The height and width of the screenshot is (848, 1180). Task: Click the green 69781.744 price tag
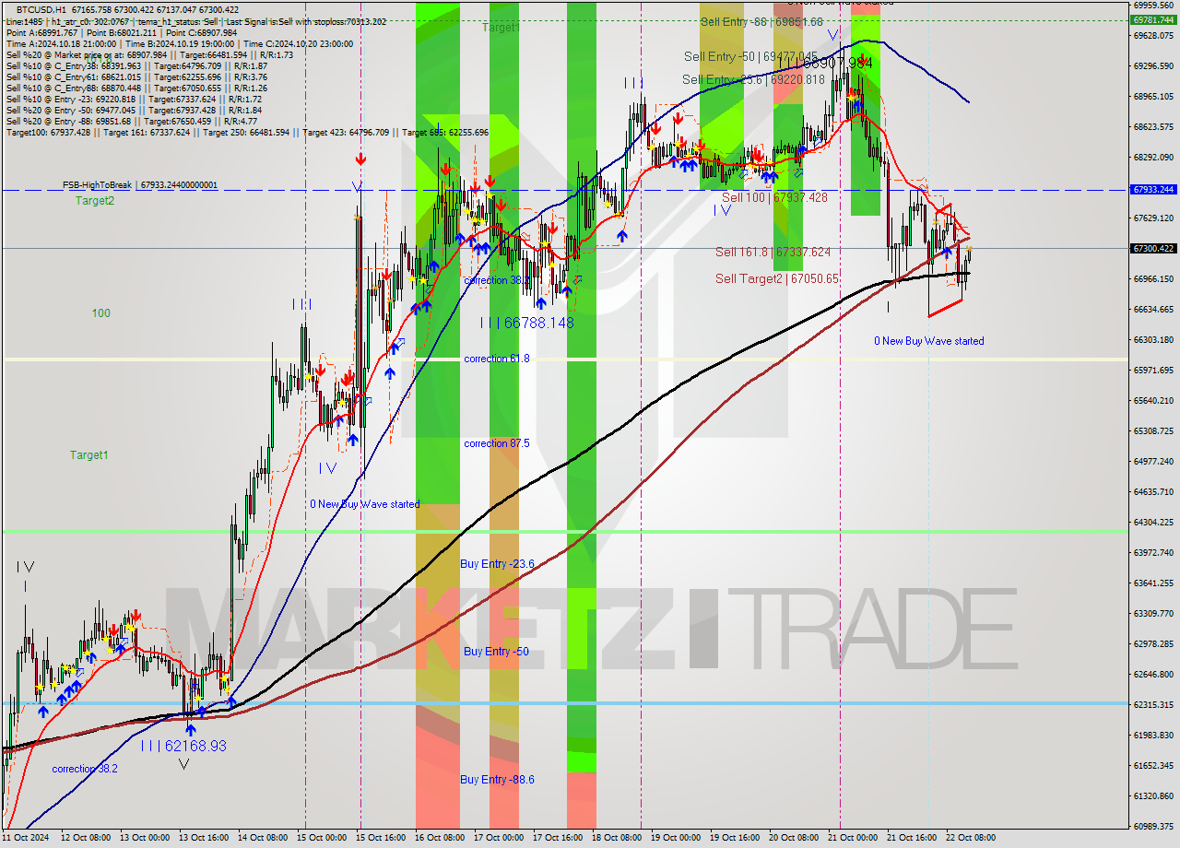point(1153,19)
